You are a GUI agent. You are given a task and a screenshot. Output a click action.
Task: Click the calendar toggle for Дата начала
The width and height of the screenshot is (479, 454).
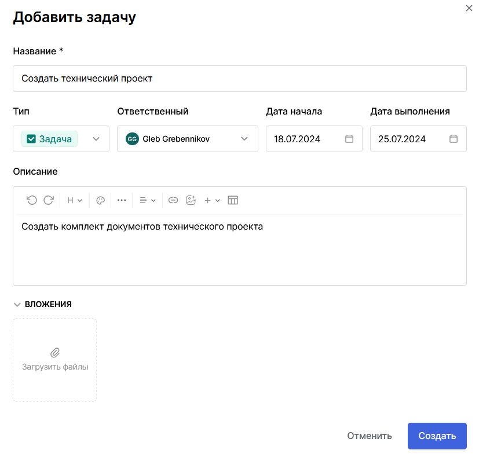click(x=349, y=139)
